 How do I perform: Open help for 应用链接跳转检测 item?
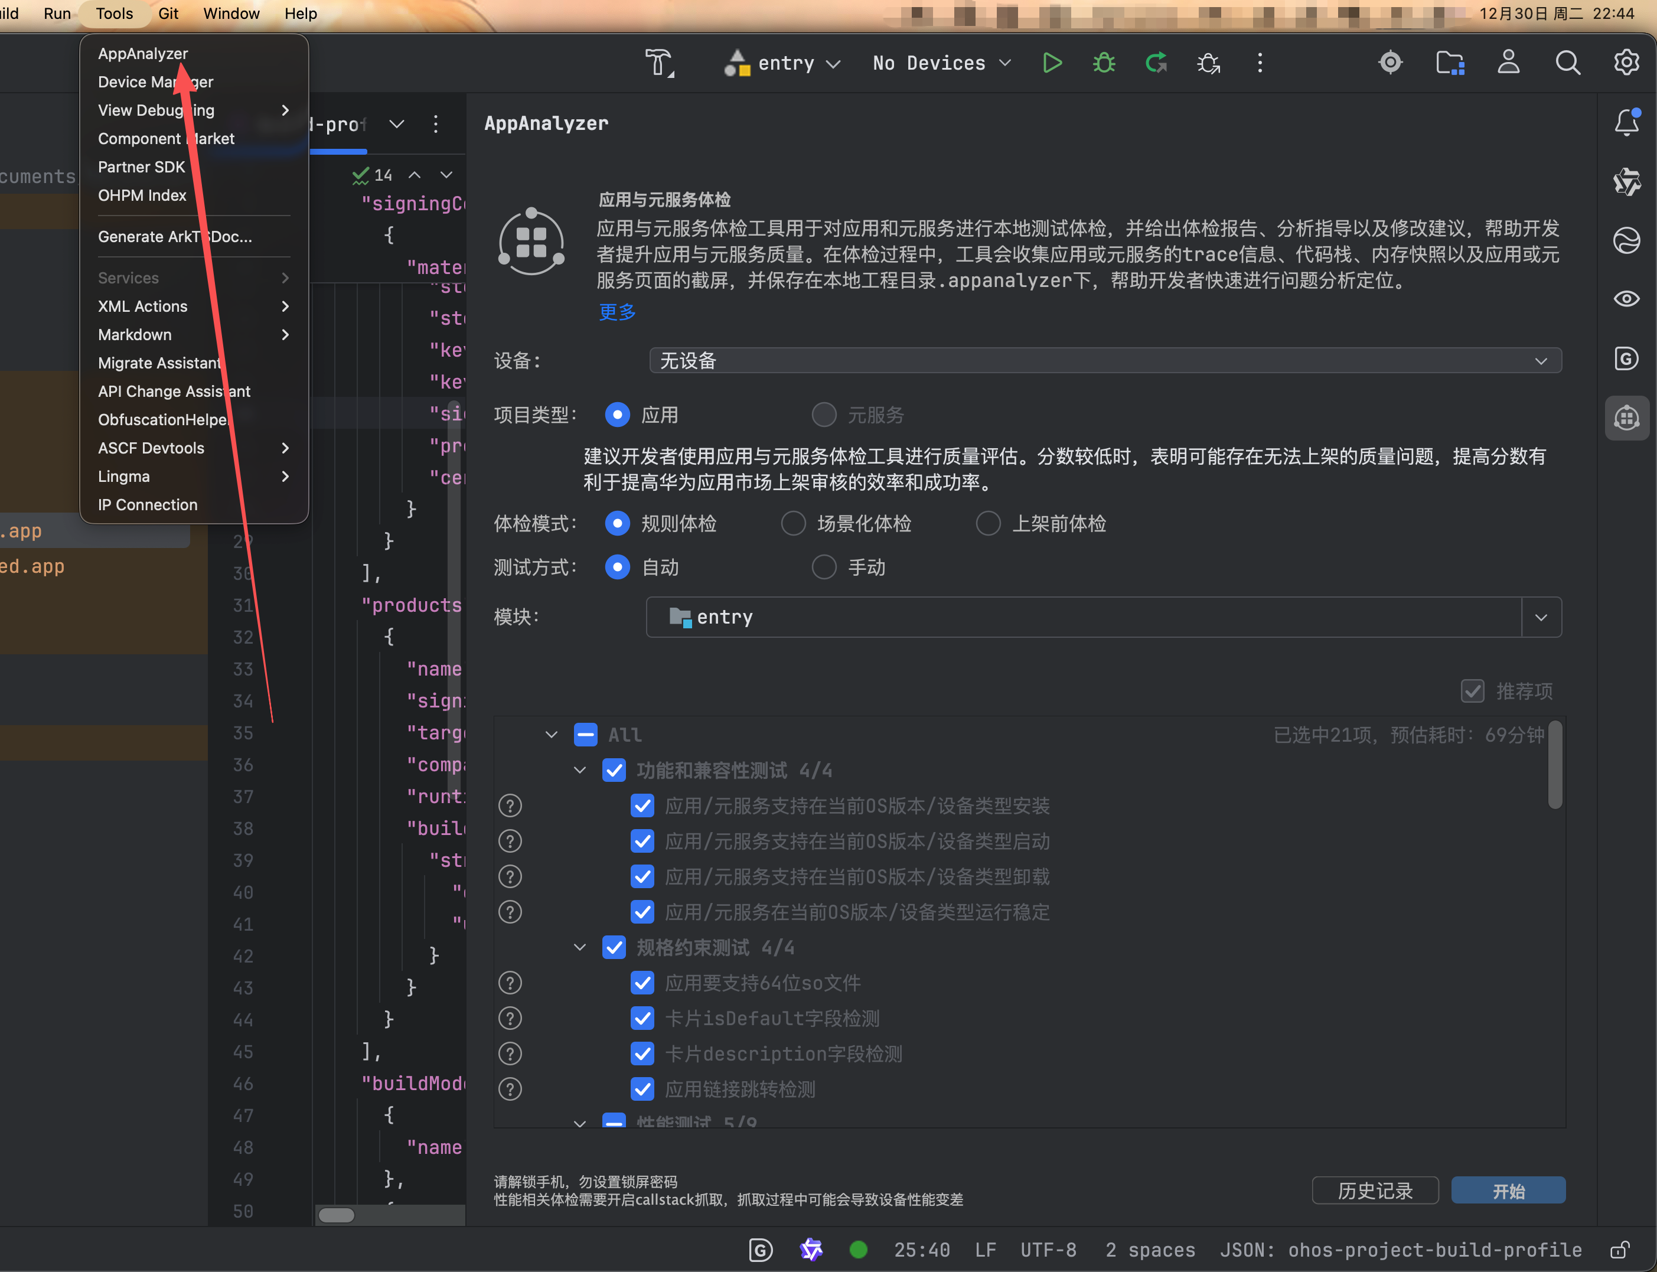[x=510, y=1090]
